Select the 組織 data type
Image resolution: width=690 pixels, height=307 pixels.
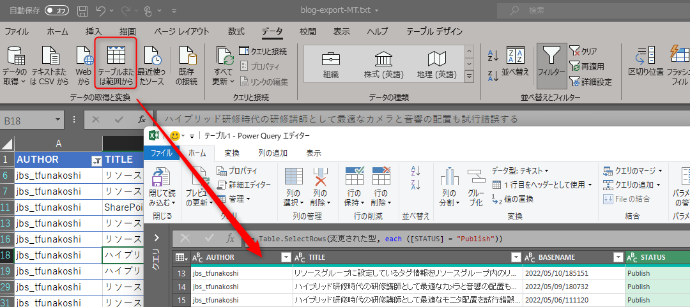coord(331,64)
